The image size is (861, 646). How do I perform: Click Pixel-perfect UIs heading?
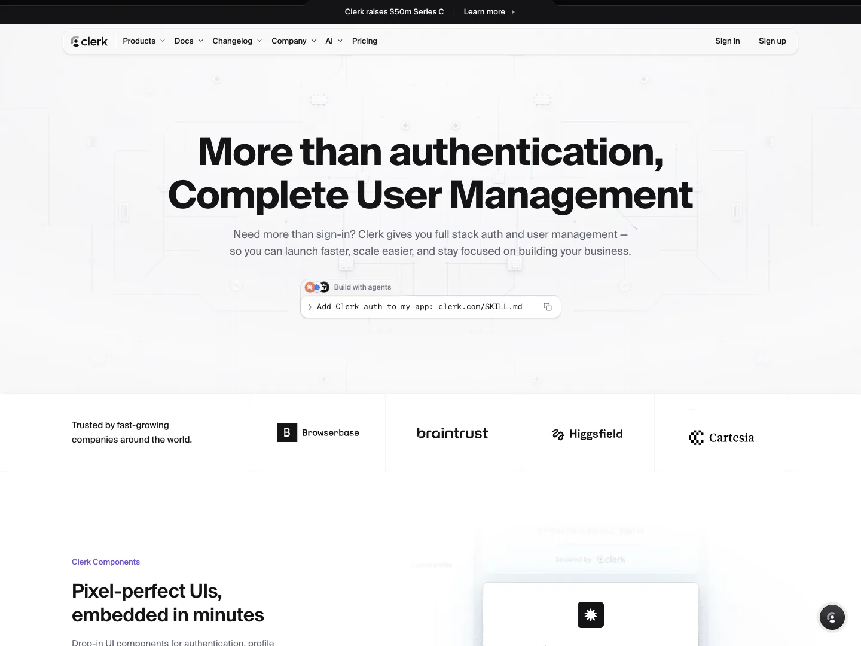168,603
